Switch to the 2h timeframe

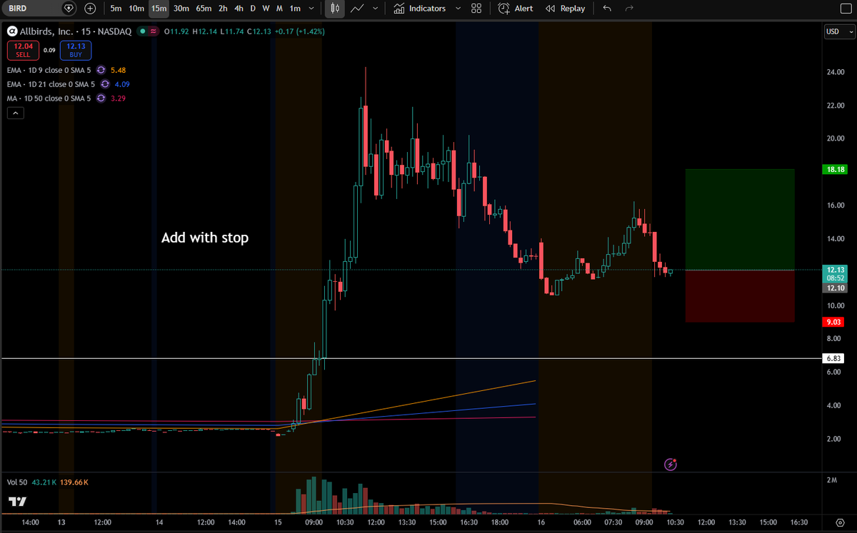pyautogui.click(x=223, y=9)
